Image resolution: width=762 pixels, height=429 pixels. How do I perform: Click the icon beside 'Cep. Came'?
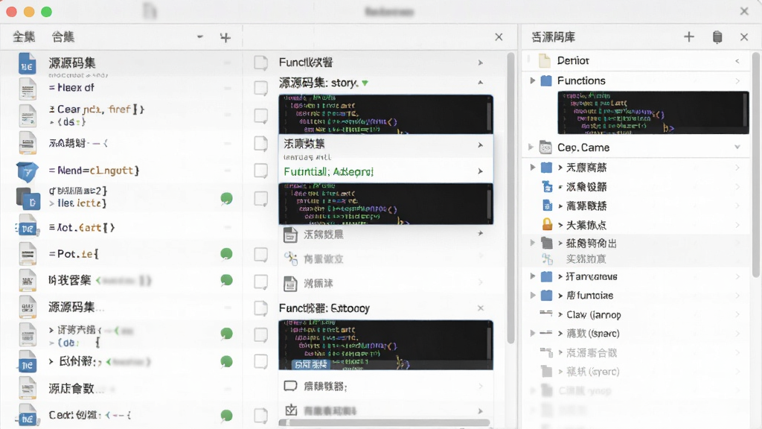545,147
